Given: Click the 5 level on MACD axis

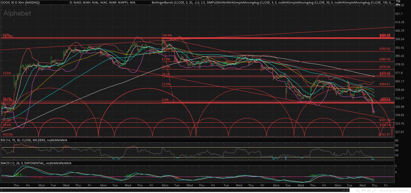Looking at the screenshot, I should pyautogui.click(x=396, y=166).
